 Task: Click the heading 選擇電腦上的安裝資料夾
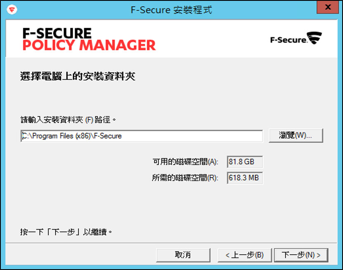click(78, 76)
